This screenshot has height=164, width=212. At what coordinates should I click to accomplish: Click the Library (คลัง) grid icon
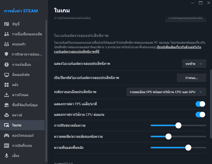click(x=7, y=85)
